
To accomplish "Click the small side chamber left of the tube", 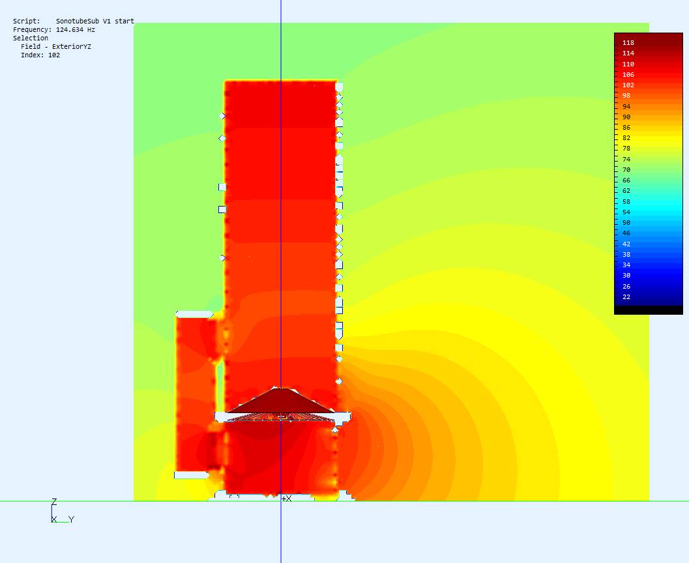I will coord(196,394).
